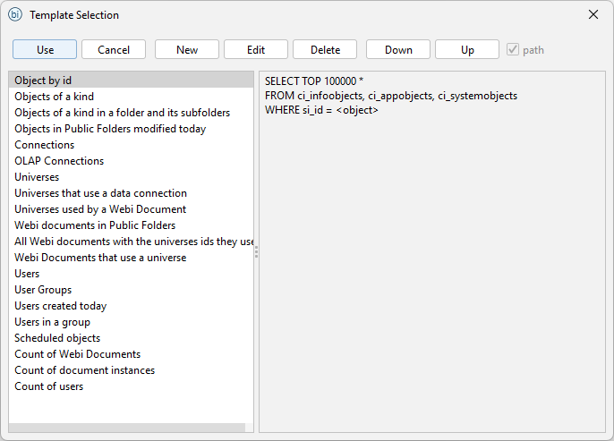This screenshot has height=441, width=614.
Task: Click the 'FROM ci_infoobjects' query line
Action: tap(391, 96)
